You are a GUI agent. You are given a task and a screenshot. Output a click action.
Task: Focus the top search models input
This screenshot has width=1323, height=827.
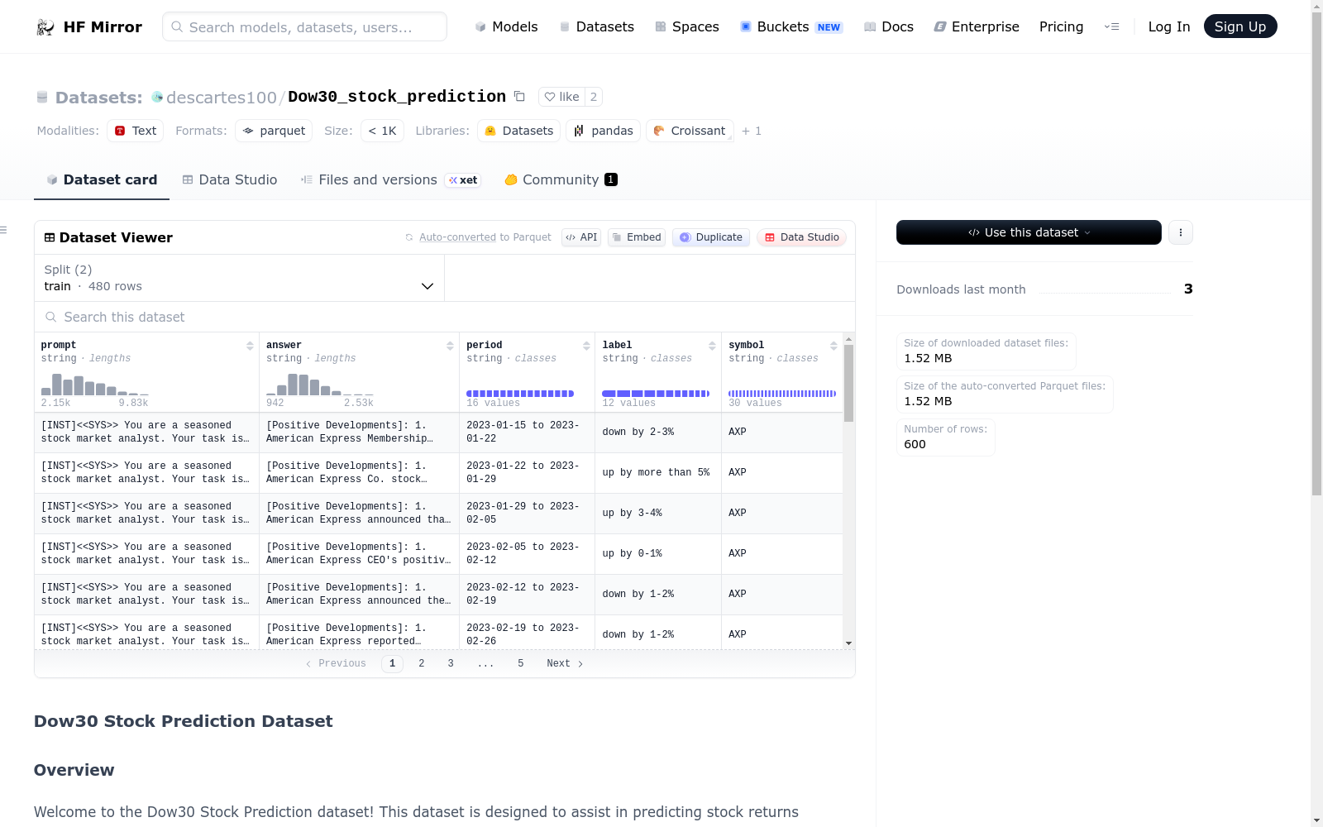(x=304, y=26)
